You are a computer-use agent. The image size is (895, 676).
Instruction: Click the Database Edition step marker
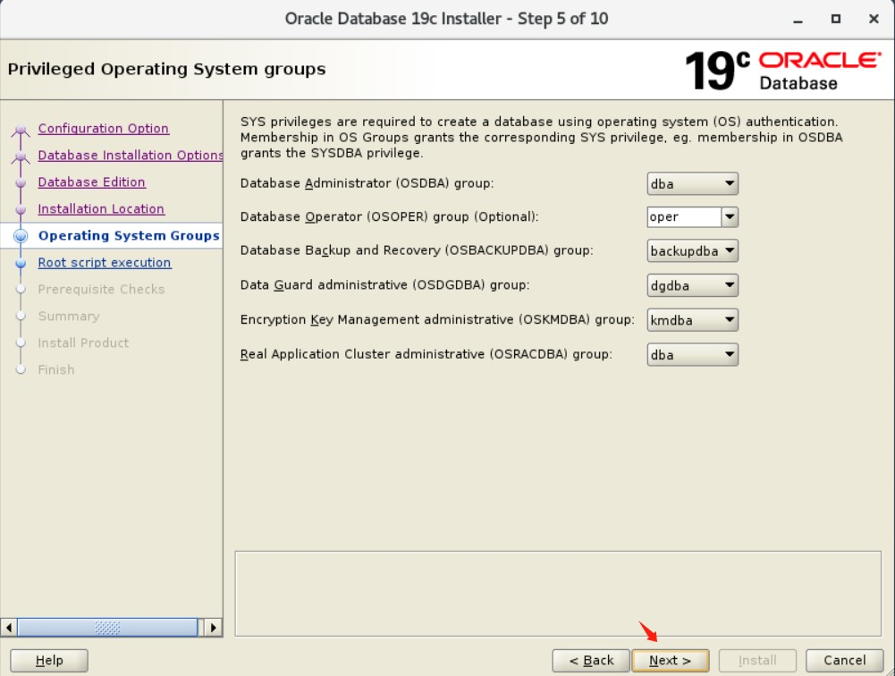(x=21, y=182)
